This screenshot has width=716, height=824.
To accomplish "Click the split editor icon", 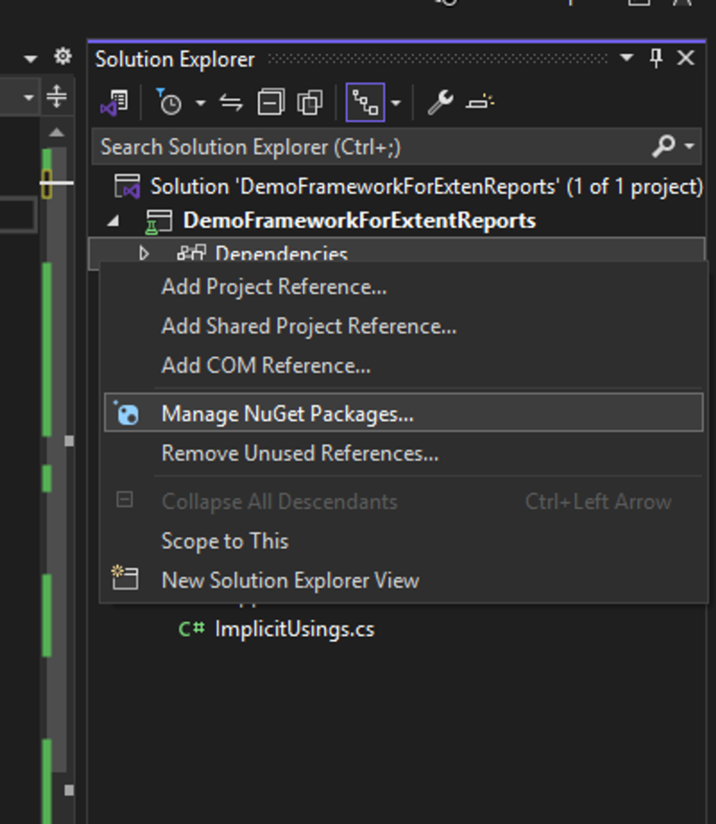I will 56,96.
